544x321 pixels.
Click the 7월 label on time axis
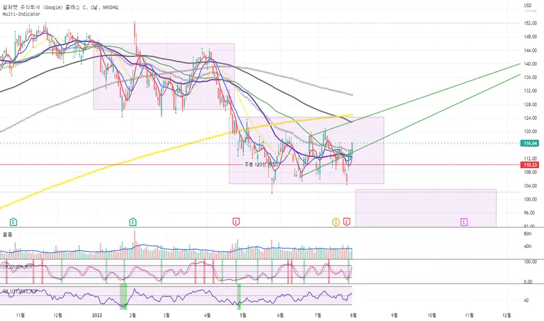(x=318, y=315)
